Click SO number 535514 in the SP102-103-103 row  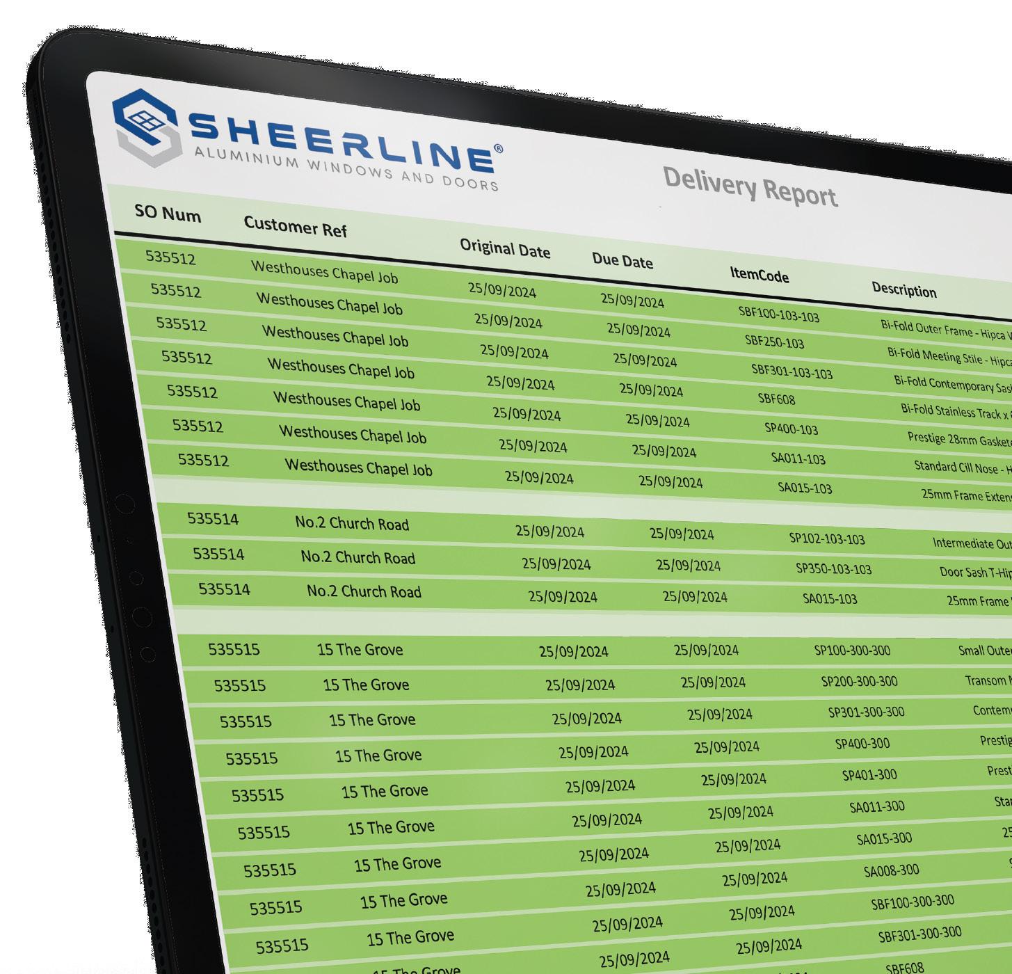[x=213, y=519]
